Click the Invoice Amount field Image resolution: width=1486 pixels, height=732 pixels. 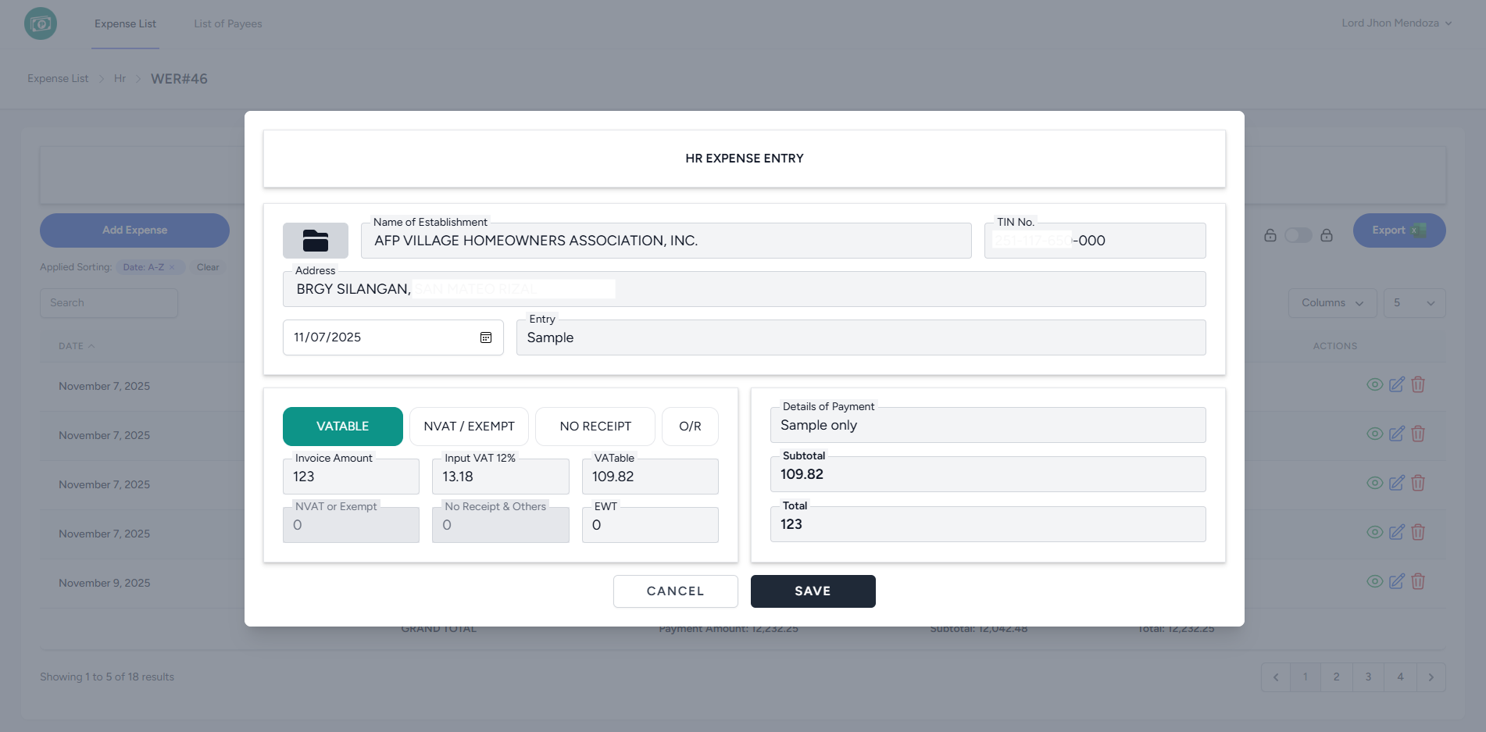[351, 477]
